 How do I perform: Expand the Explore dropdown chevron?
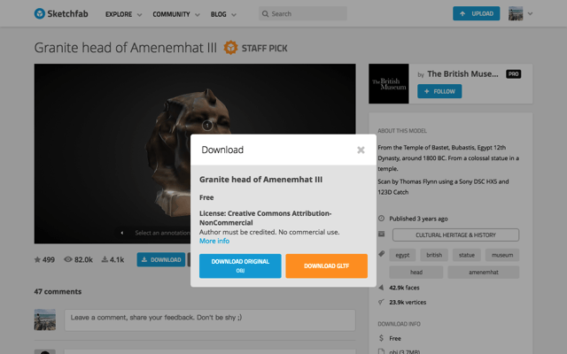point(140,15)
